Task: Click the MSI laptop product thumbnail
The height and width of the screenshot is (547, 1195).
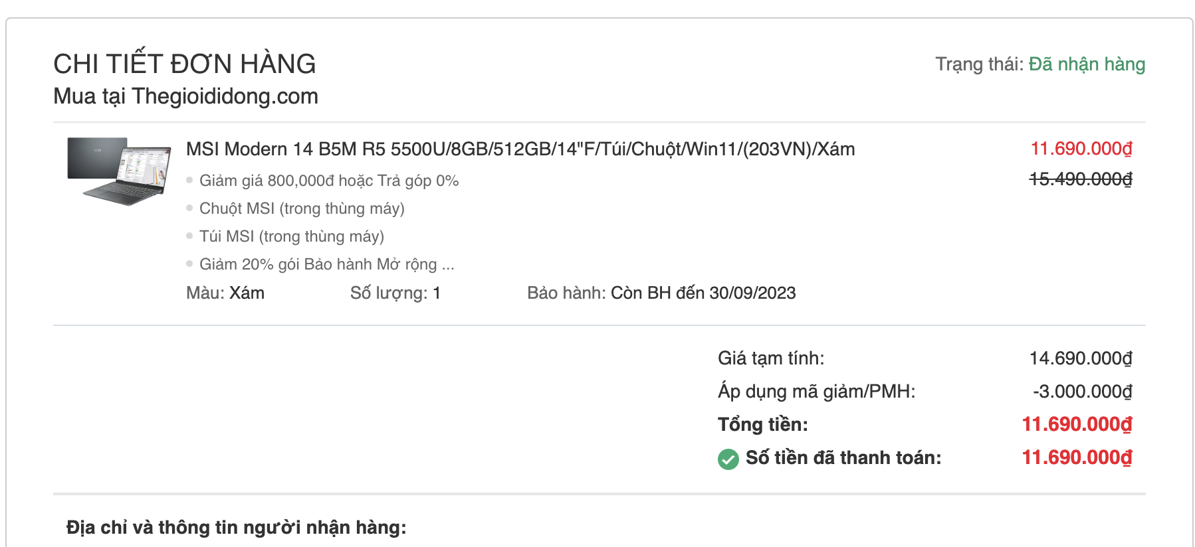Action: pyautogui.click(x=119, y=171)
